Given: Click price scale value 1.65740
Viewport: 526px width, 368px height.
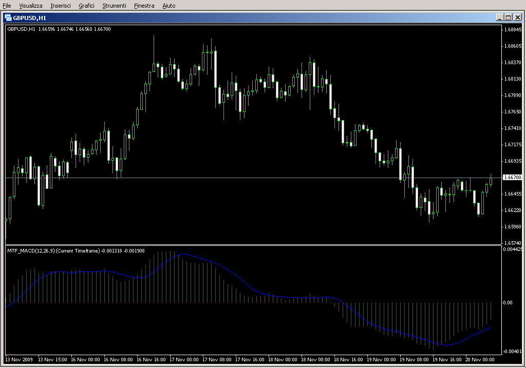Looking at the screenshot, I should point(513,243).
